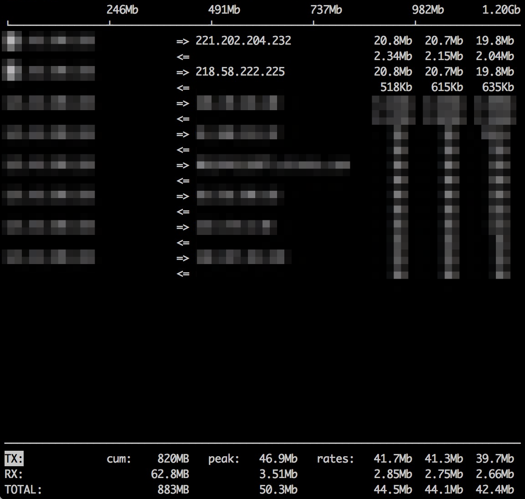Click the 982Mb scale label
Viewport: 525px width, 499px height.
point(428,10)
